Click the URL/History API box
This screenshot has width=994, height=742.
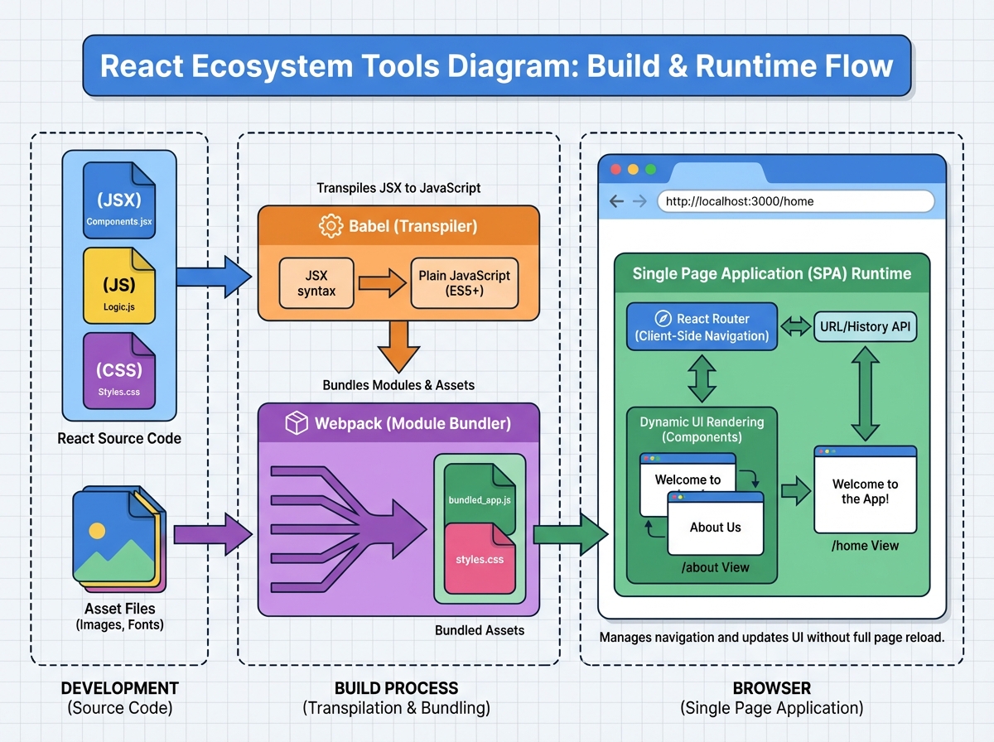click(x=865, y=326)
